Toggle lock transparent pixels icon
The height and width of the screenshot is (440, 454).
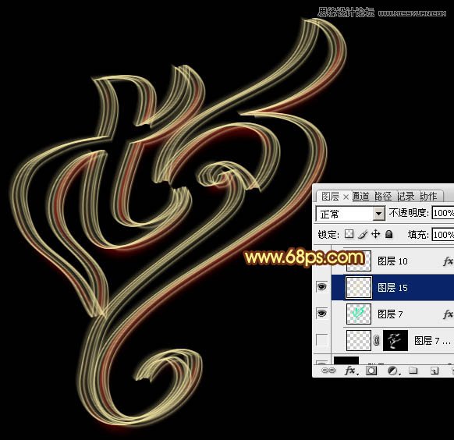tap(349, 234)
